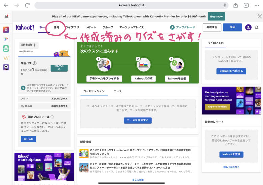Click the kahootの作成 button in the green panel
The width and height of the screenshot is (263, 185).
(143, 78)
